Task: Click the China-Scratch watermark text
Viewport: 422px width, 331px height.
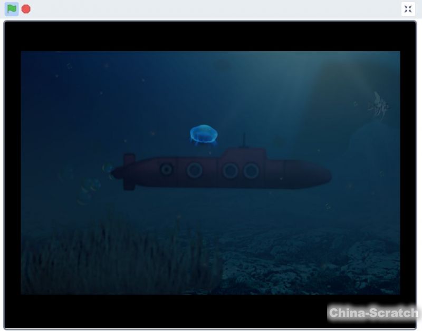Action: tap(373, 313)
